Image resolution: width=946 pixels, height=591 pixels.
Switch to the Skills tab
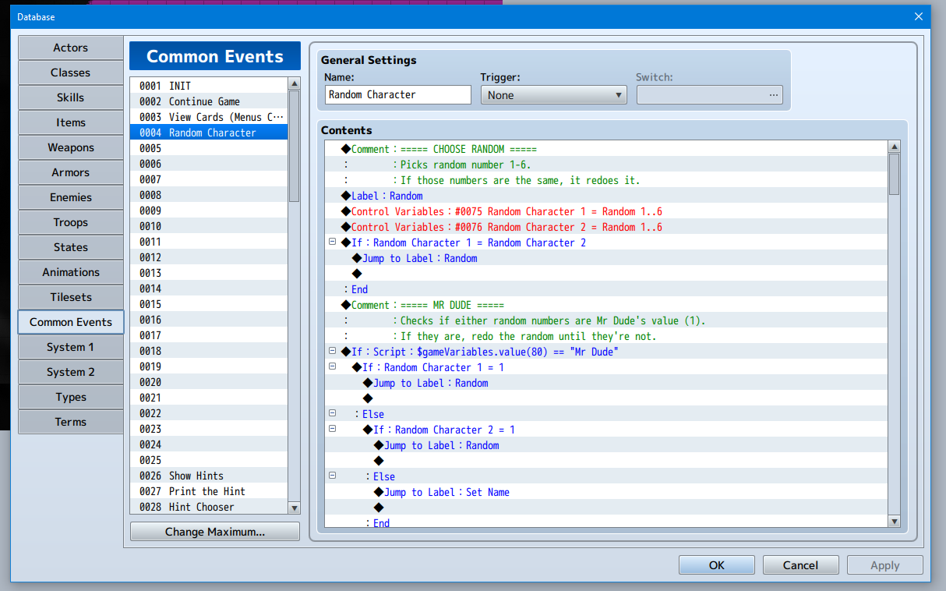pyautogui.click(x=71, y=97)
